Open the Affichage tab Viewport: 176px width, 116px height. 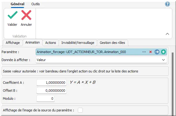[13, 43]
